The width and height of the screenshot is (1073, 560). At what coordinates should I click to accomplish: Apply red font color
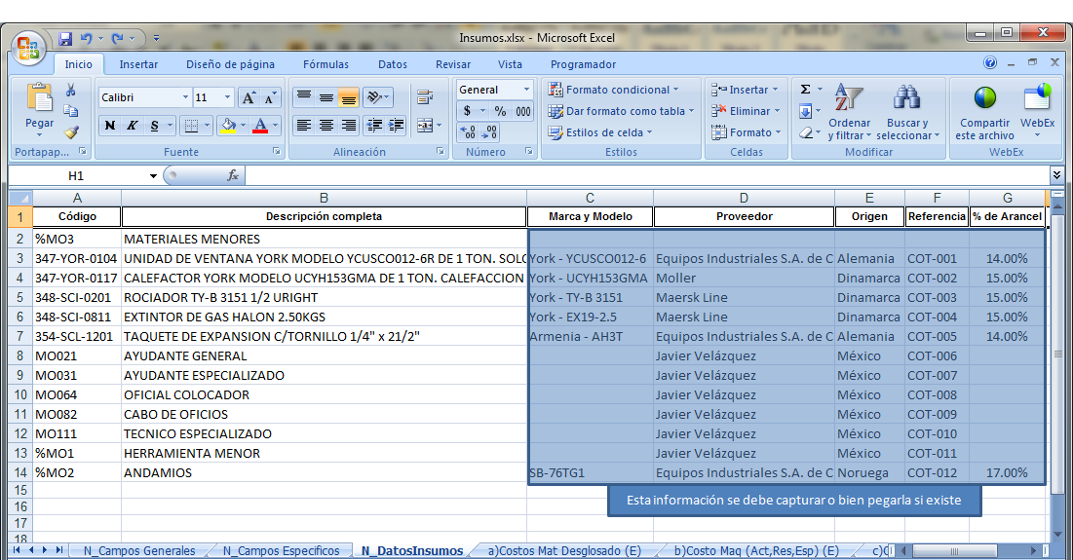tap(260, 125)
